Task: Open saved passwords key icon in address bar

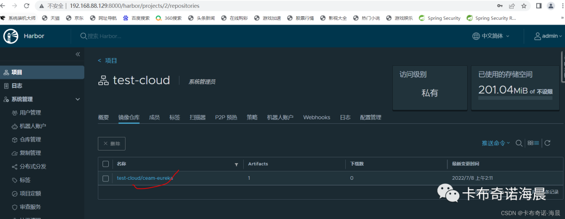Action: (x=500, y=6)
